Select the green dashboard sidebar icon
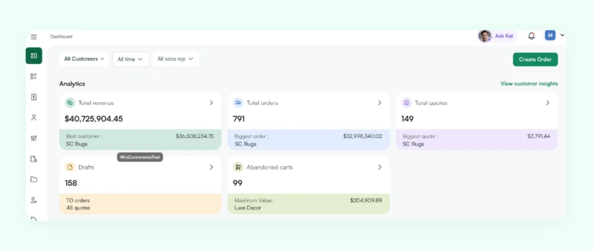This screenshot has width=593, height=251. pos(34,56)
